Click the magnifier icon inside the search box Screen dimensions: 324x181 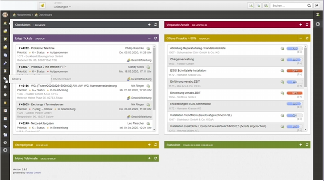[x=309, y=5]
